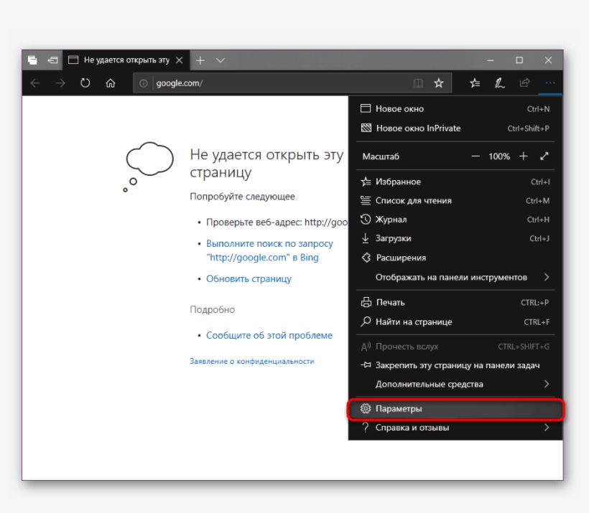Select 'Новое окно' menu item
The width and height of the screenshot is (589, 513).
pos(455,109)
